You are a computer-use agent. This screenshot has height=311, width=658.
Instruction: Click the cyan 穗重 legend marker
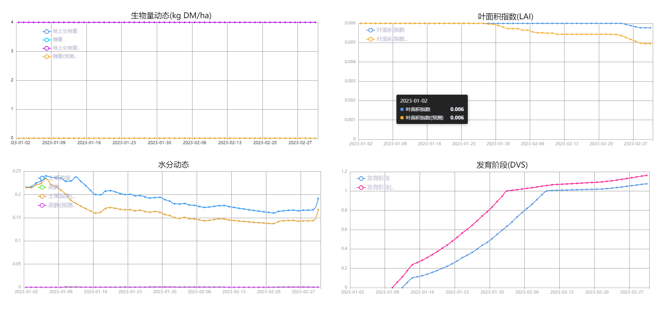point(47,40)
